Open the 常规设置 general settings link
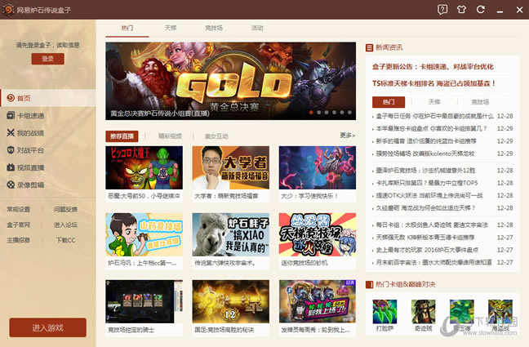The image size is (529, 347). pos(19,209)
